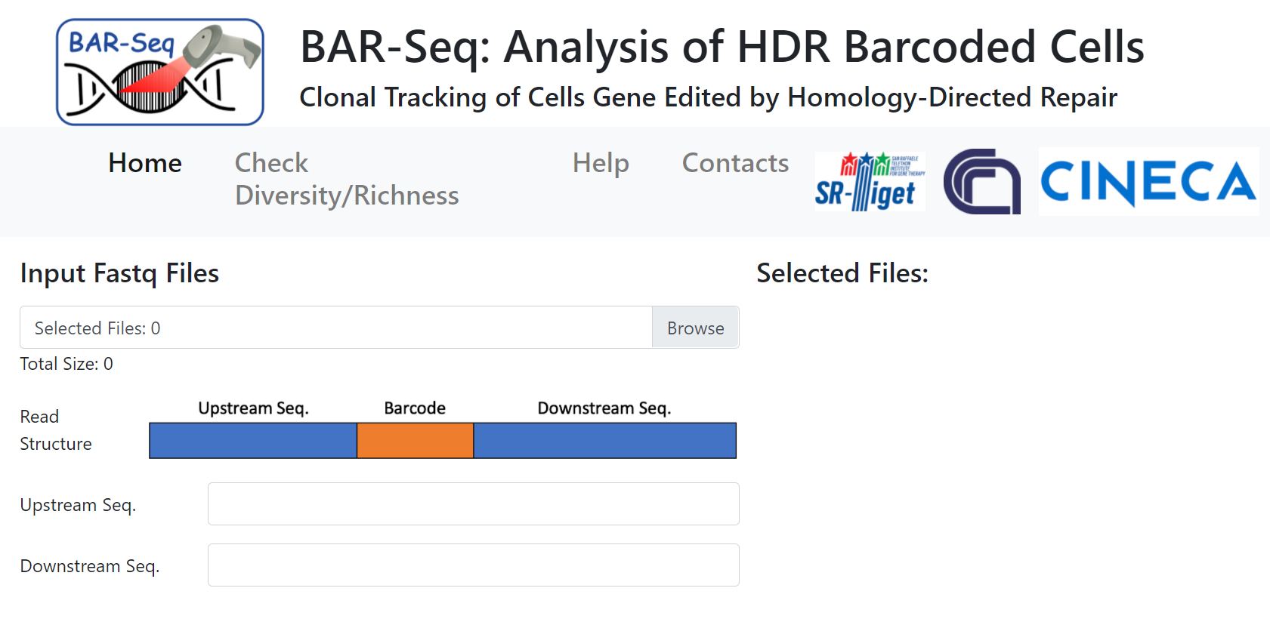This screenshot has height=625, width=1270.
Task: Click the CINECA logo
Action: [x=1148, y=182]
